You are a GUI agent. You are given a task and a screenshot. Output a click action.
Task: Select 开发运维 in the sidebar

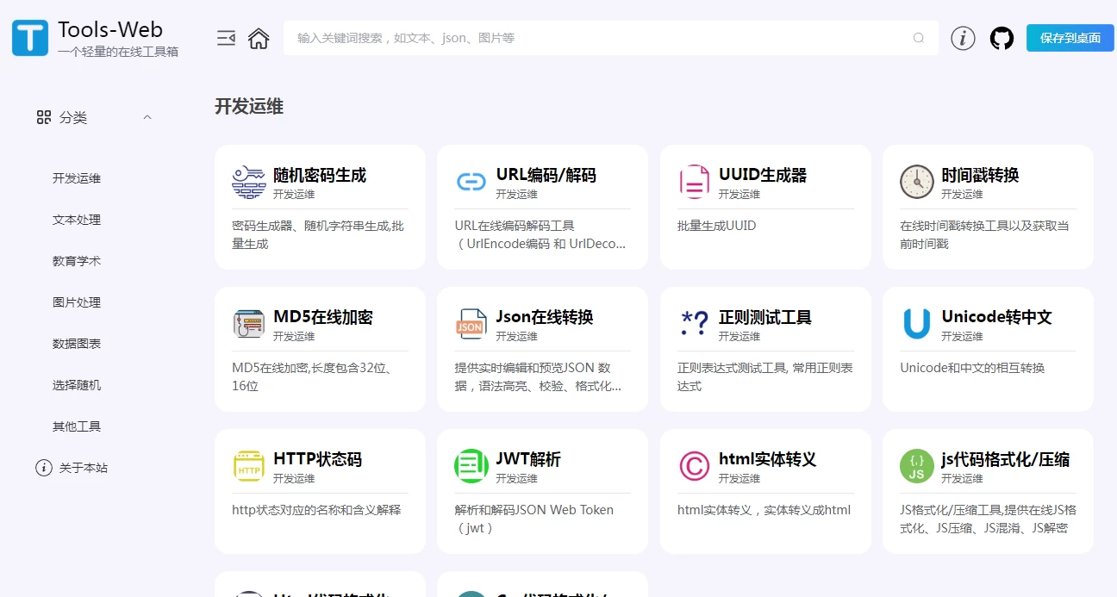pyautogui.click(x=77, y=178)
